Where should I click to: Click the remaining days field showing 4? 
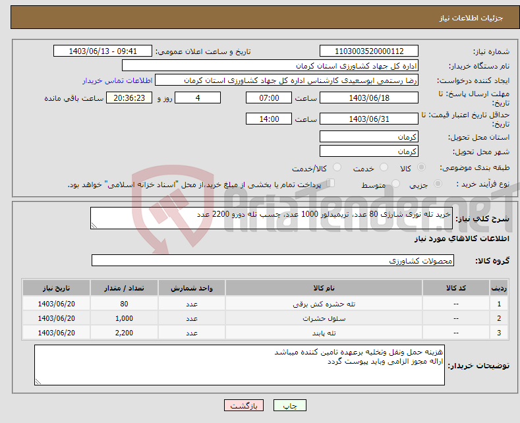click(x=198, y=98)
